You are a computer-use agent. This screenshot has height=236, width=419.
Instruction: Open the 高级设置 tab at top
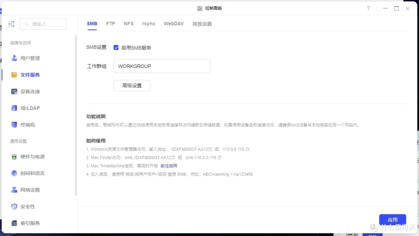[x=202, y=24]
